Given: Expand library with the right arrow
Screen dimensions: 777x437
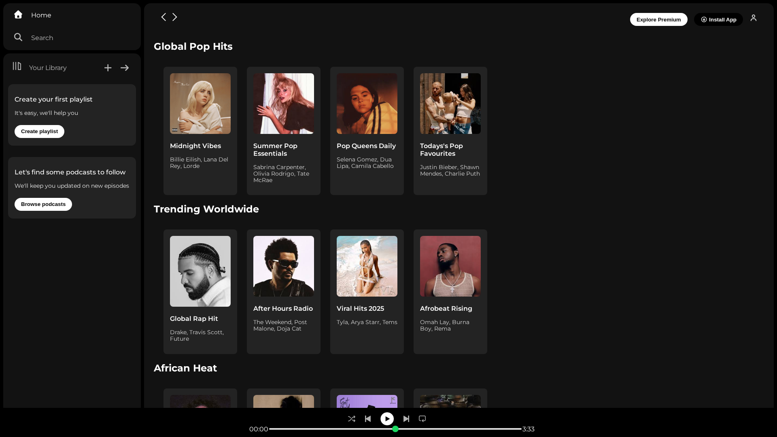Looking at the screenshot, I should click(x=125, y=68).
